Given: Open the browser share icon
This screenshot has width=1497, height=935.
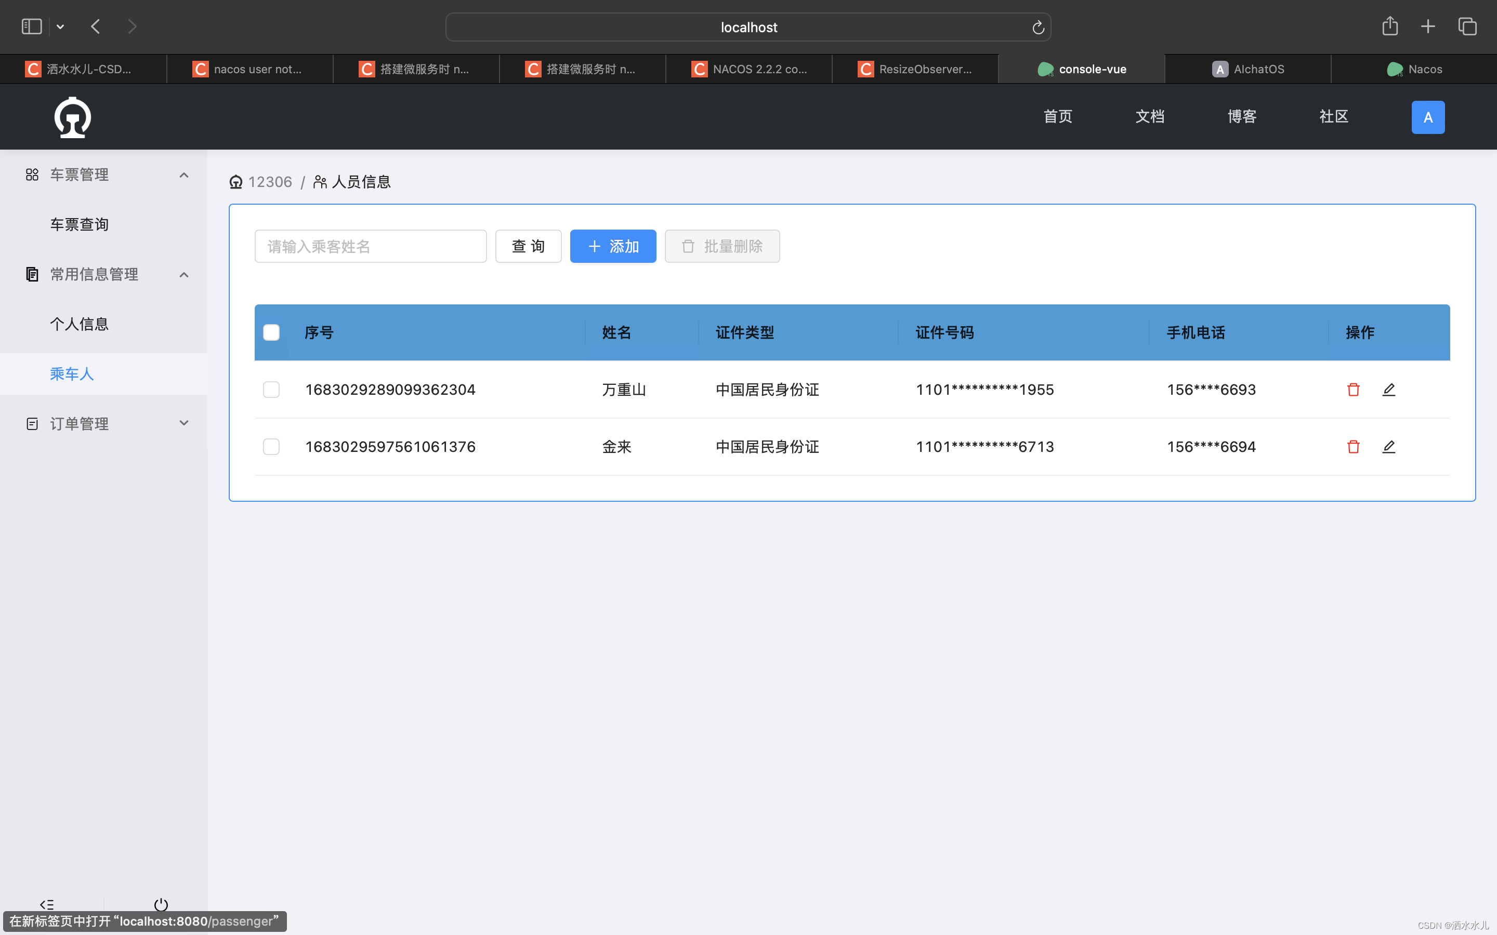Looking at the screenshot, I should click(x=1389, y=26).
